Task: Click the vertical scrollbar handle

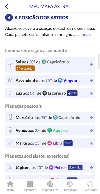Action: click(x=99, y=62)
